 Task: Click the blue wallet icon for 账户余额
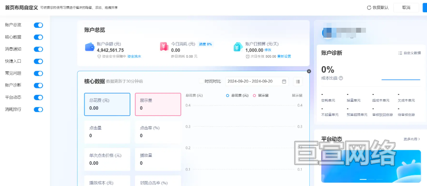90,47
